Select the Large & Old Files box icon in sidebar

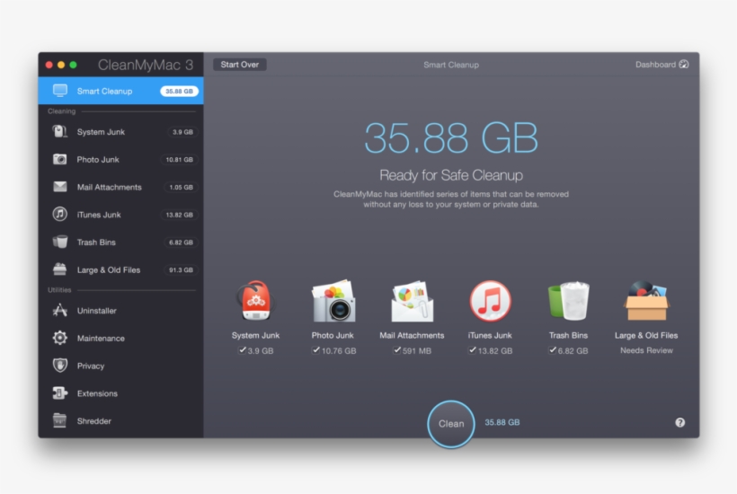point(59,269)
